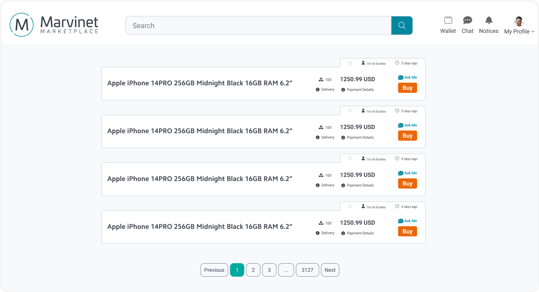Click '3 days ago' on the fourth listing
Viewport: 539px width, 292px height.
tap(406, 207)
